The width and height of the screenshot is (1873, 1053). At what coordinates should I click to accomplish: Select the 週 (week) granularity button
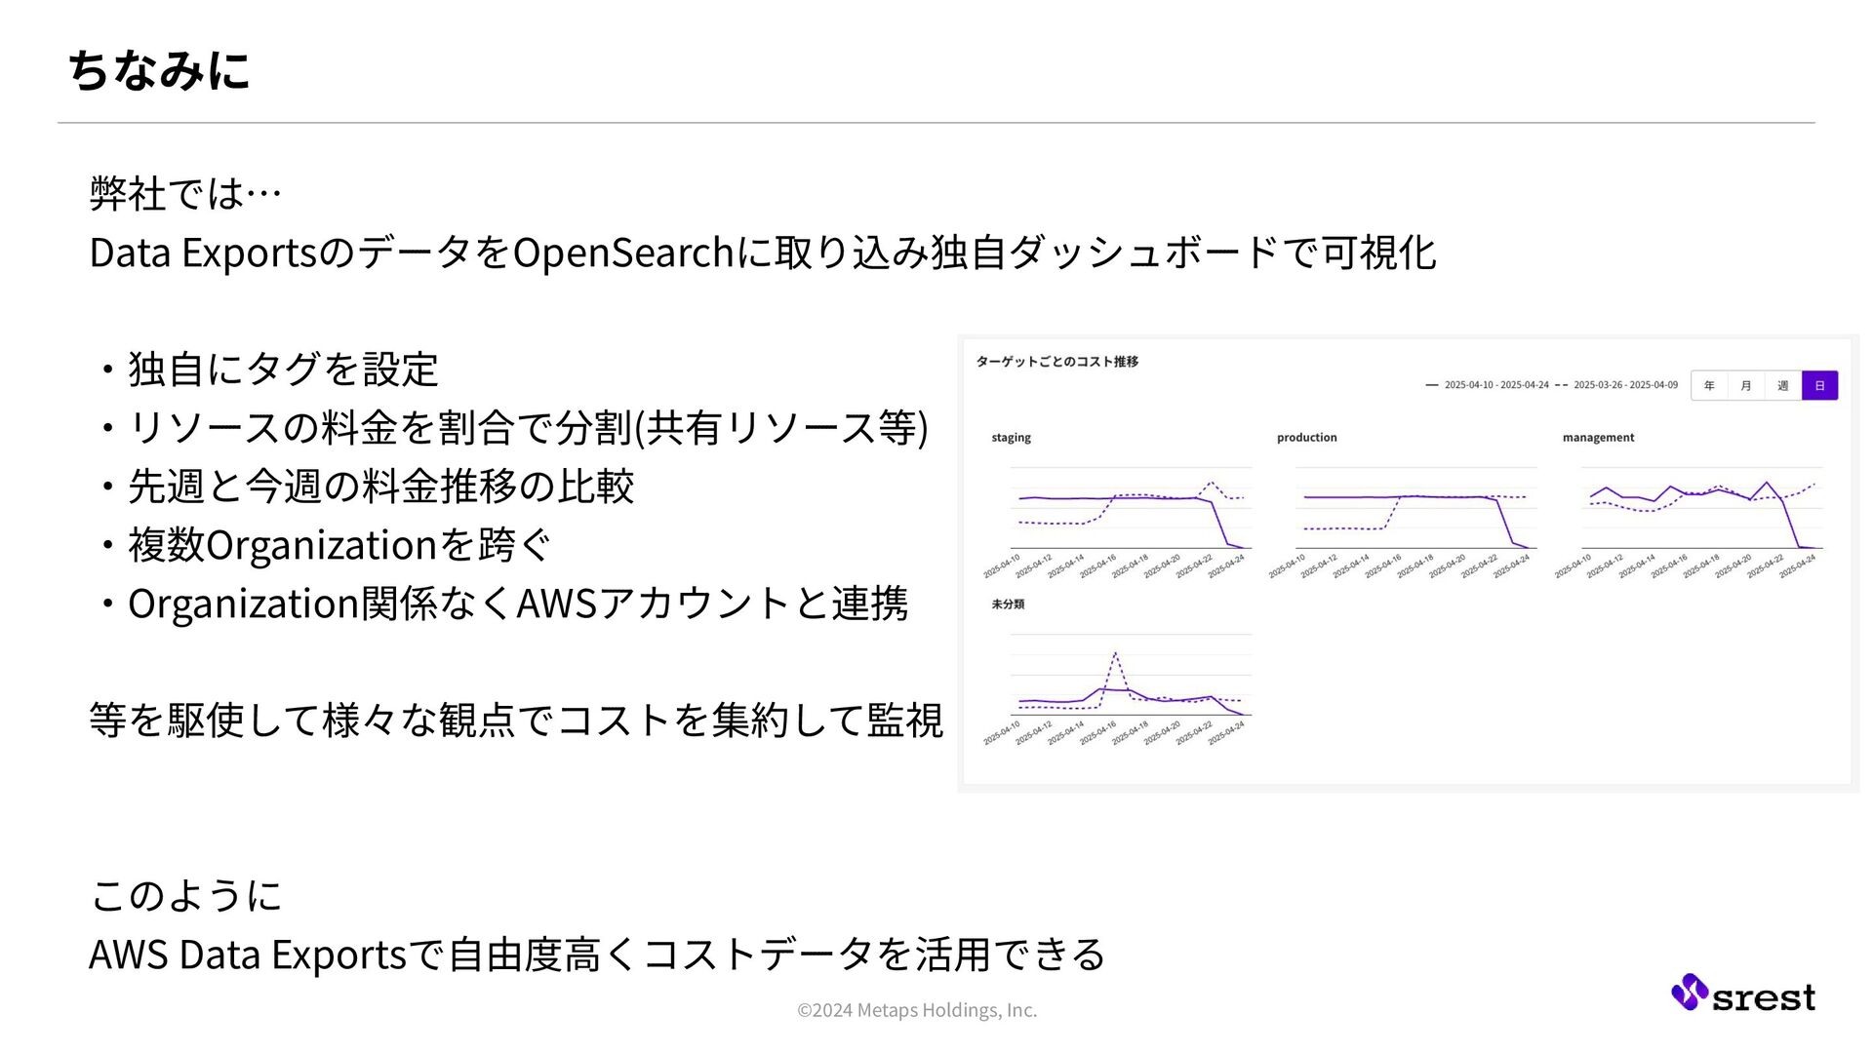(1782, 386)
